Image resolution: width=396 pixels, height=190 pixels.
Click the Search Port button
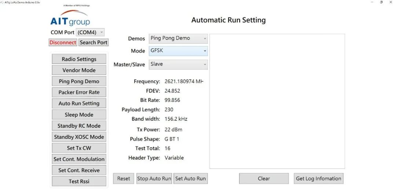pyautogui.click(x=93, y=42)
